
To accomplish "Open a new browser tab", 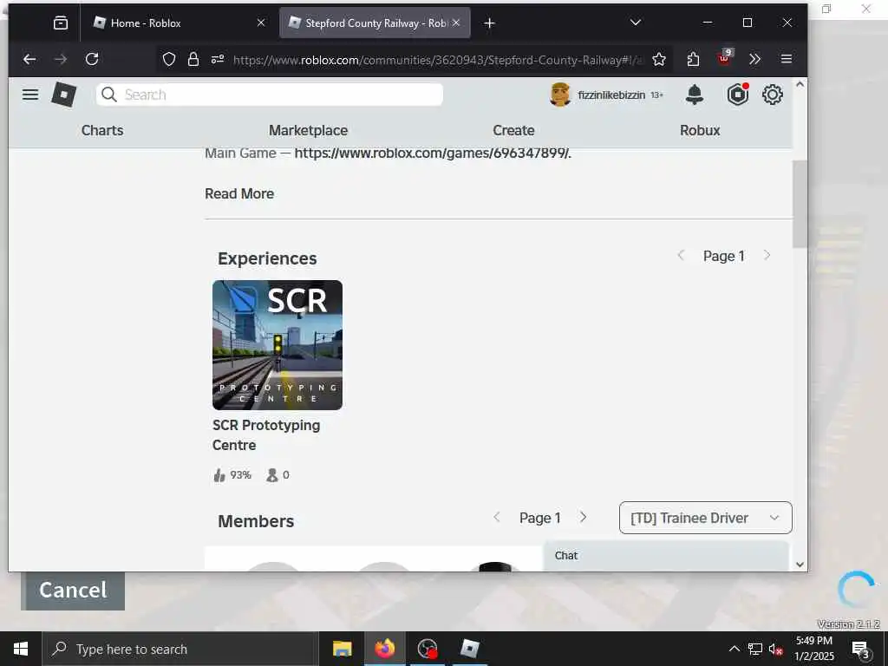I will click(x=489, y=23).
